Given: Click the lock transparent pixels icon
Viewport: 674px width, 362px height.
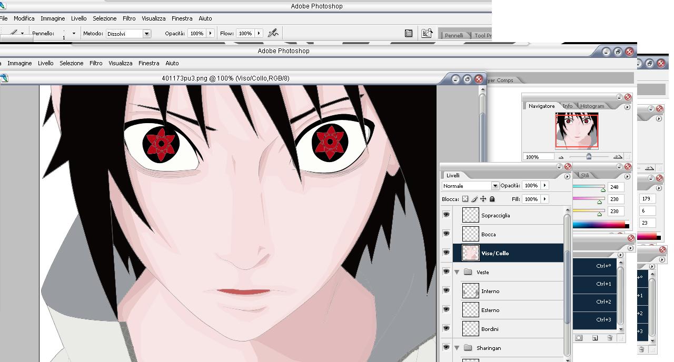Looking at the screenshot, I should [465, 199].
